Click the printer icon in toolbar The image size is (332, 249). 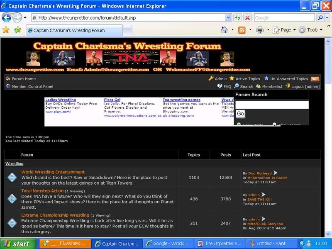[260, 30]
